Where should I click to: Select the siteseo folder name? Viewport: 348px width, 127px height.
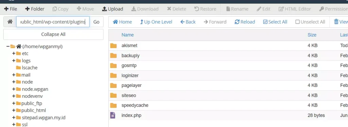click(x=129, y=95)
